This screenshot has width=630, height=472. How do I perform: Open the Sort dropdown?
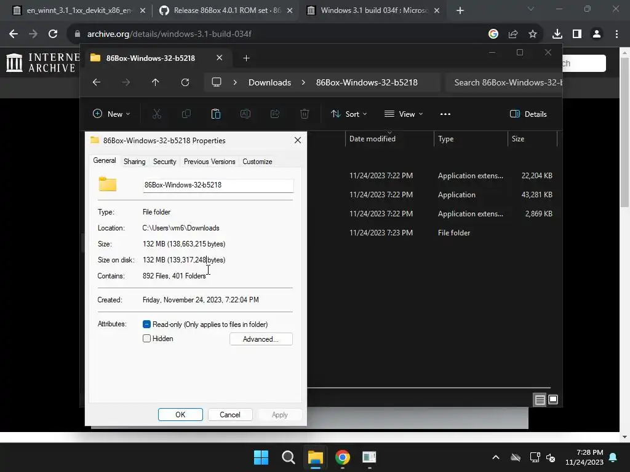349,114
